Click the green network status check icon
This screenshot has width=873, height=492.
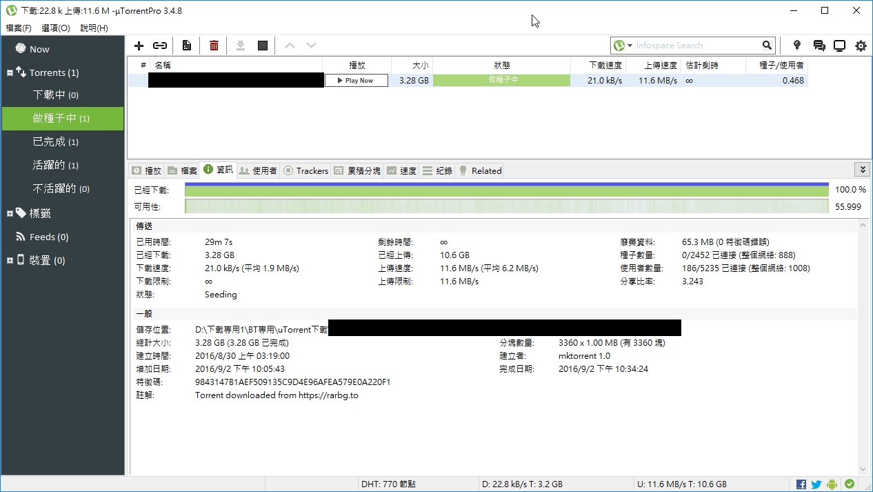(849, 484)
